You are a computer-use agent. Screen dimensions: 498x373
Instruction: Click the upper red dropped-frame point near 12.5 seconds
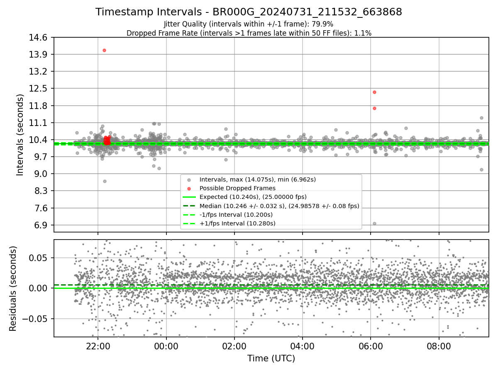[374, 92]
